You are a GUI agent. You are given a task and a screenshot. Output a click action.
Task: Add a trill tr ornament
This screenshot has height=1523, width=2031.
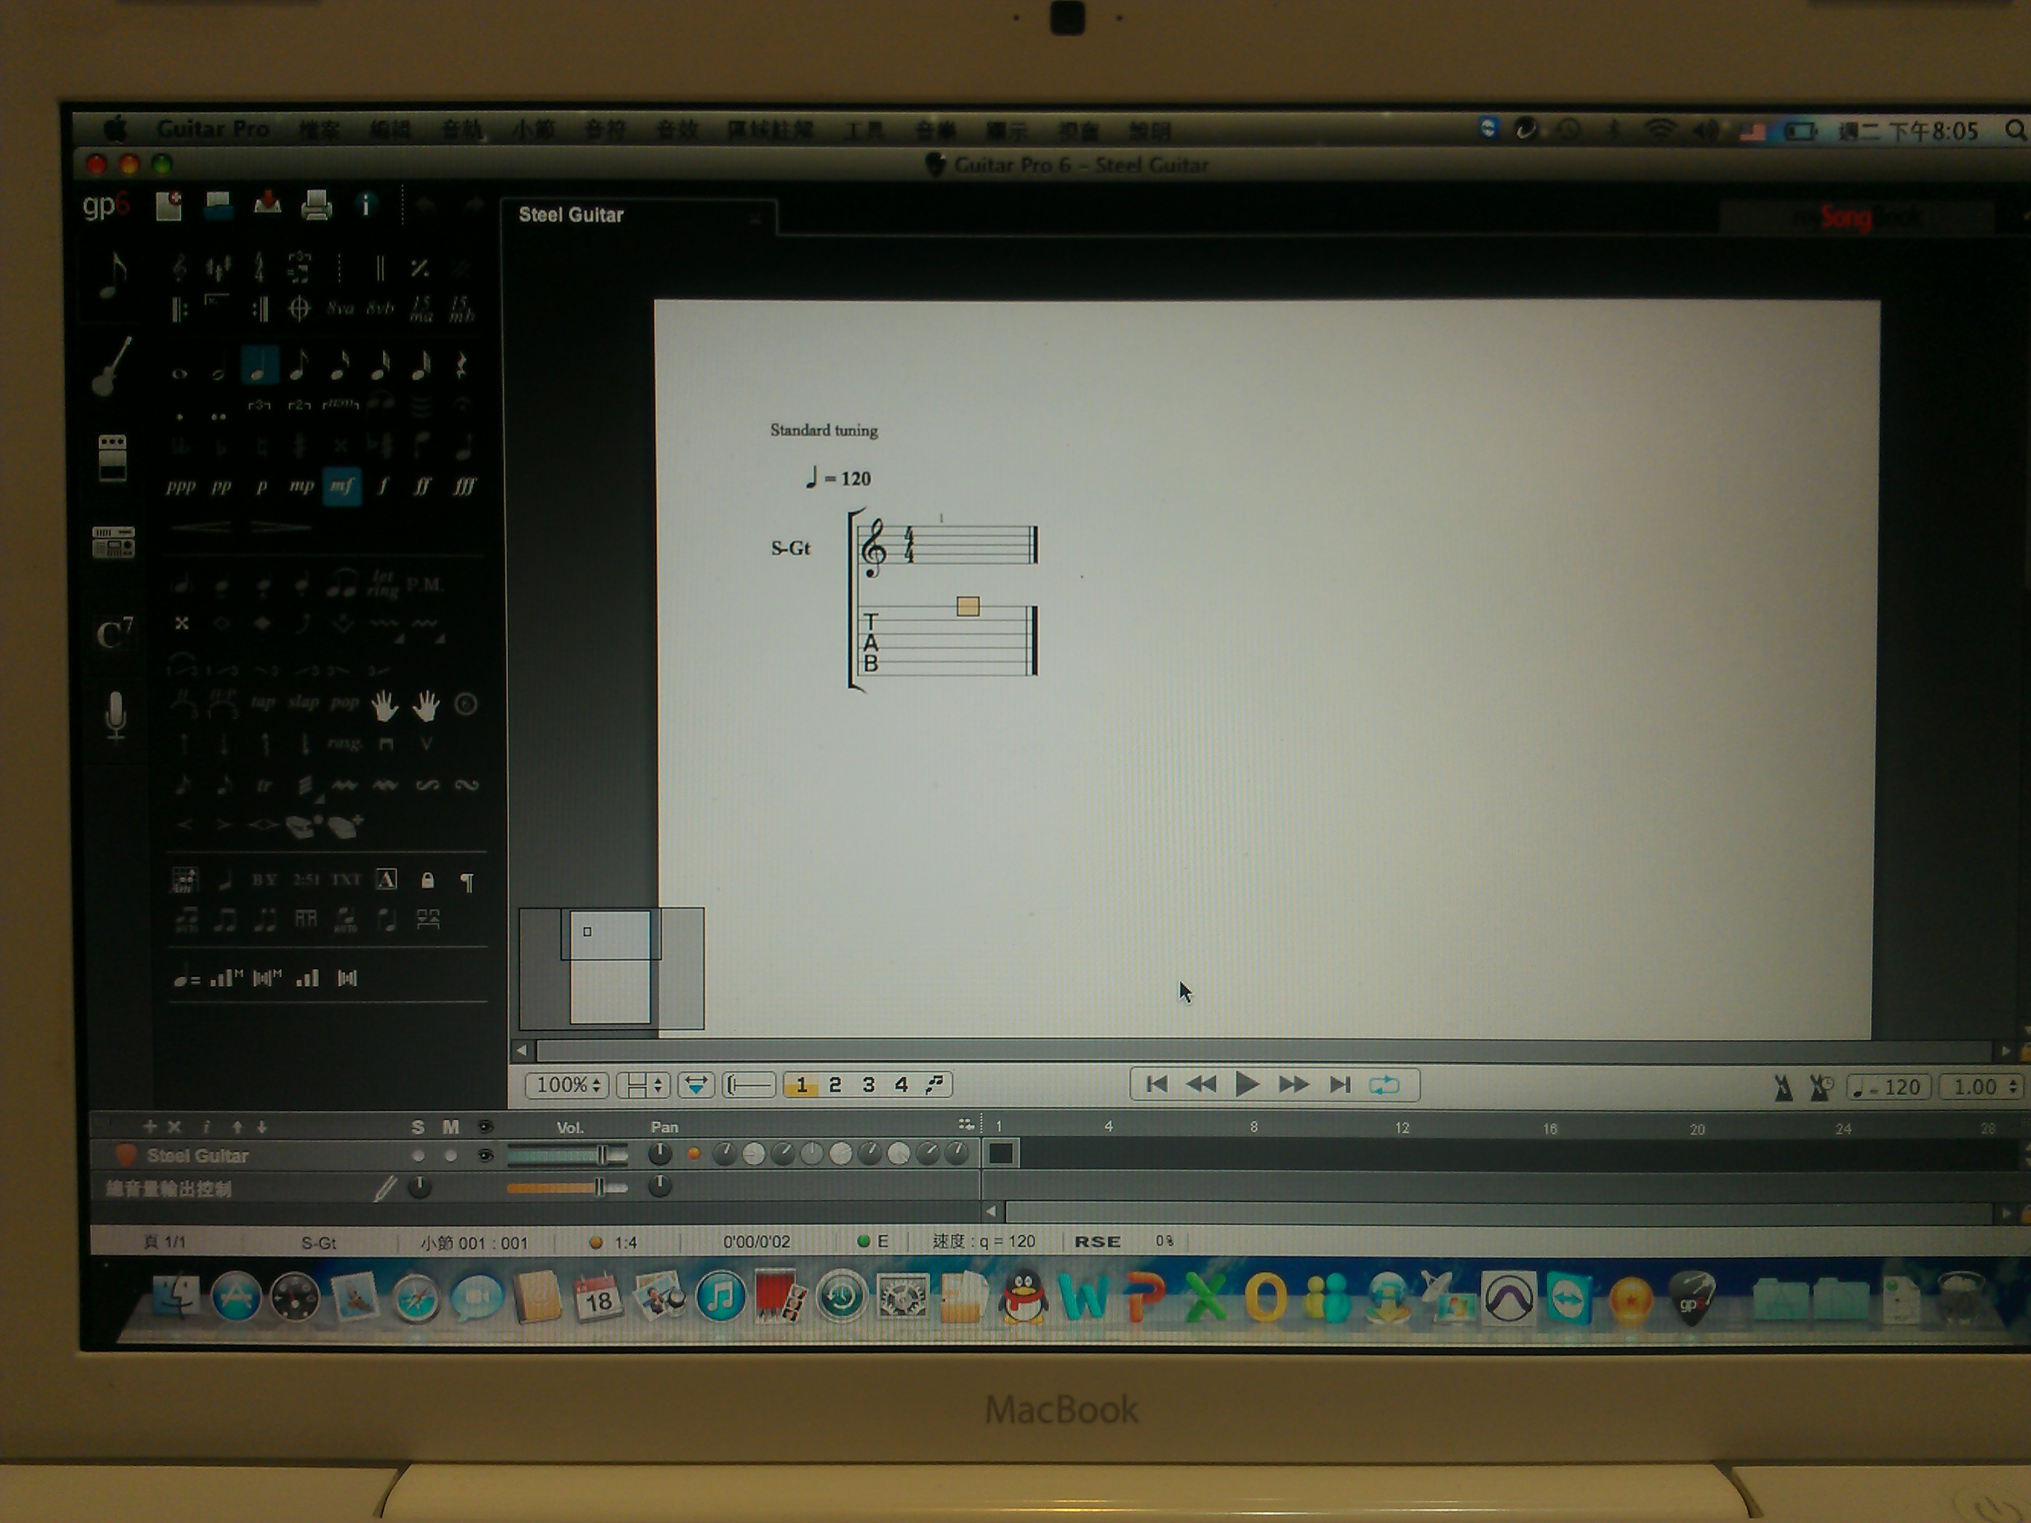(264, 786)
